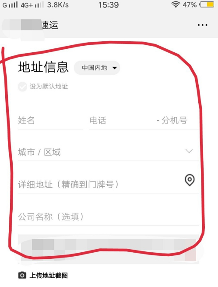Toggle the 设为默认地址 checkbox
Screen dimensions: 218x287
22,87
